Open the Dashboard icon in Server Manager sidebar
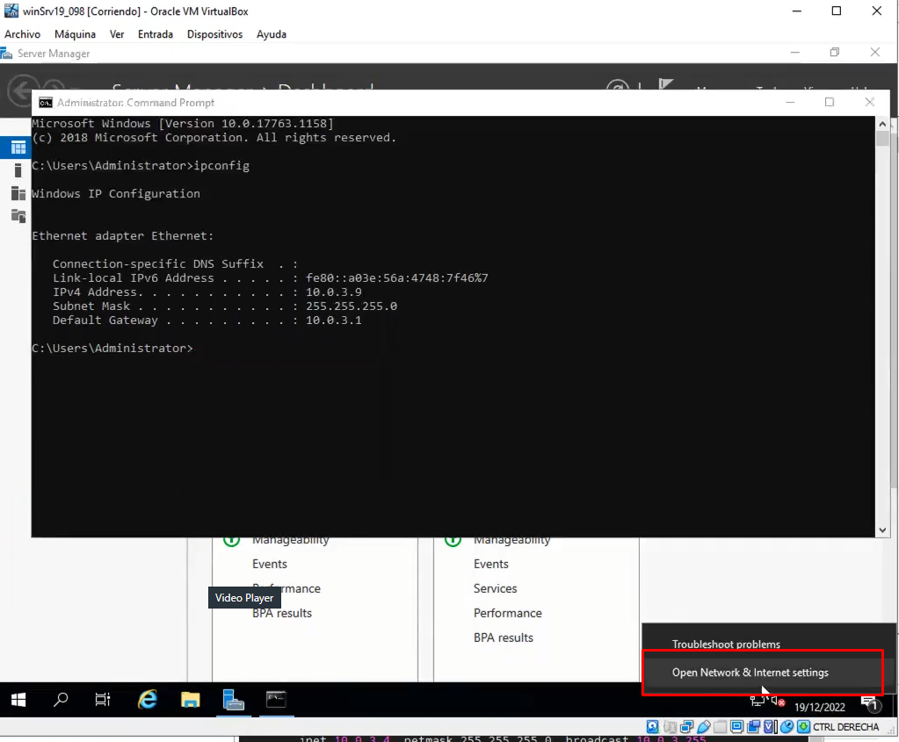The height and width of the screenshot is (742, 899). [18, 148]
